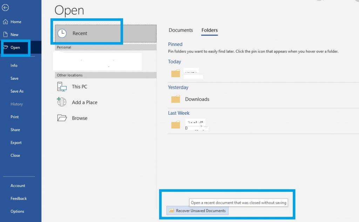Click the Pinned section heading
This screenshot has width=359, height=222.
(x=175, y=44)
